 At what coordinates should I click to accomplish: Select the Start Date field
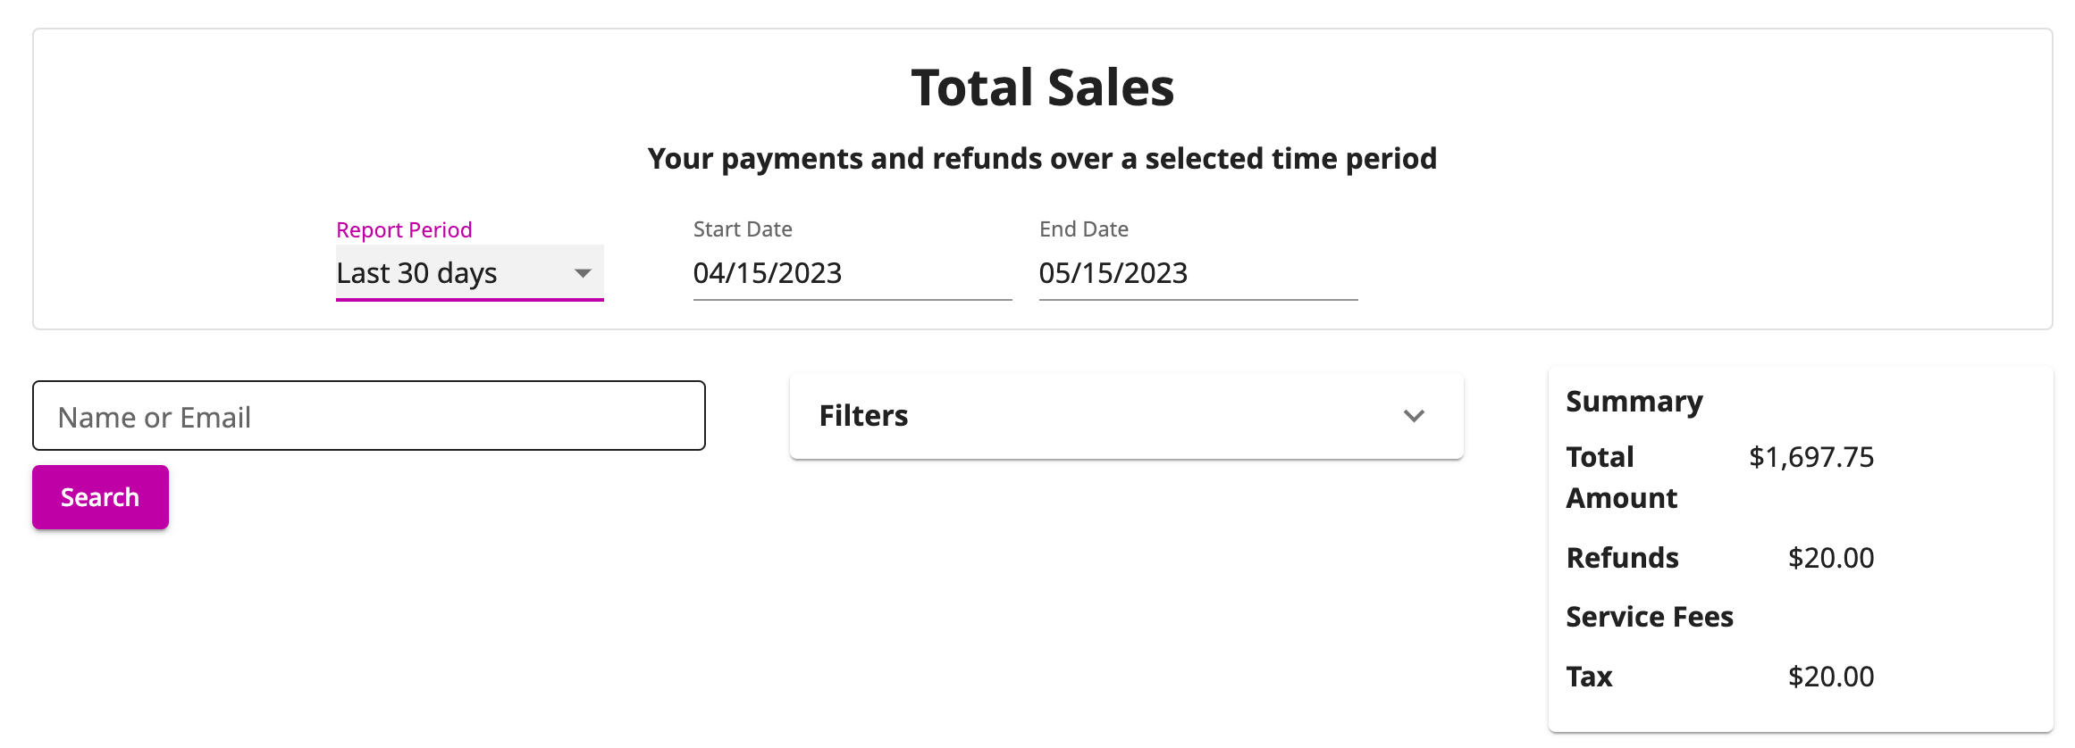849,273
